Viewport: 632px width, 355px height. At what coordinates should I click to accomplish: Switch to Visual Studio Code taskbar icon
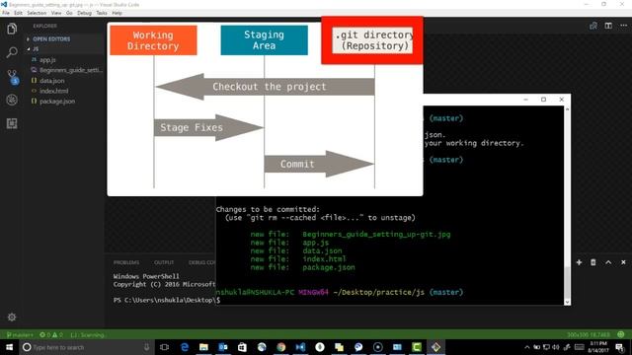pos(300,347)
